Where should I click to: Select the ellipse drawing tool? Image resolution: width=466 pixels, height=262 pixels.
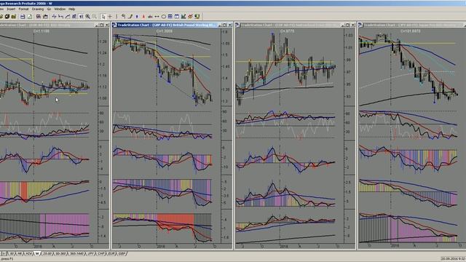pyautogui.click(x=164, y=16)
